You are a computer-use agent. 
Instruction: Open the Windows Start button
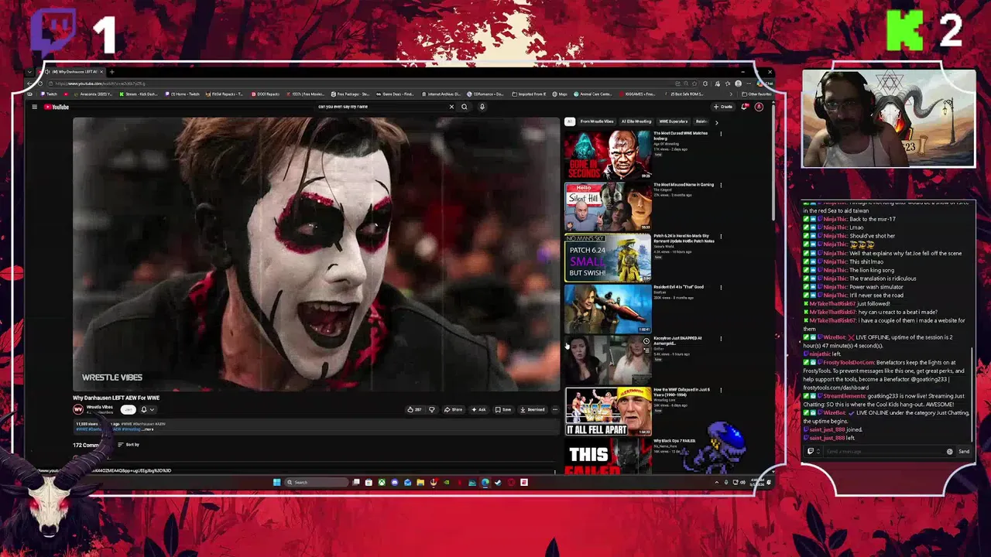click(276, 482)
